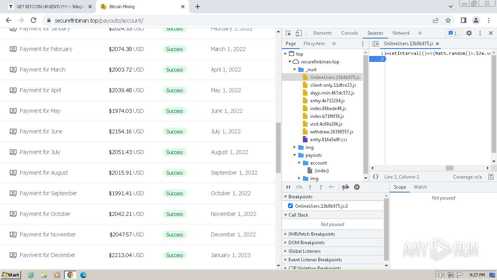
Task: Expand XHR/fetch Breakpoints section
Action: tap(333, 234)
